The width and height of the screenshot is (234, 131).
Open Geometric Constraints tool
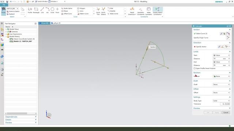tap(141, 11)
